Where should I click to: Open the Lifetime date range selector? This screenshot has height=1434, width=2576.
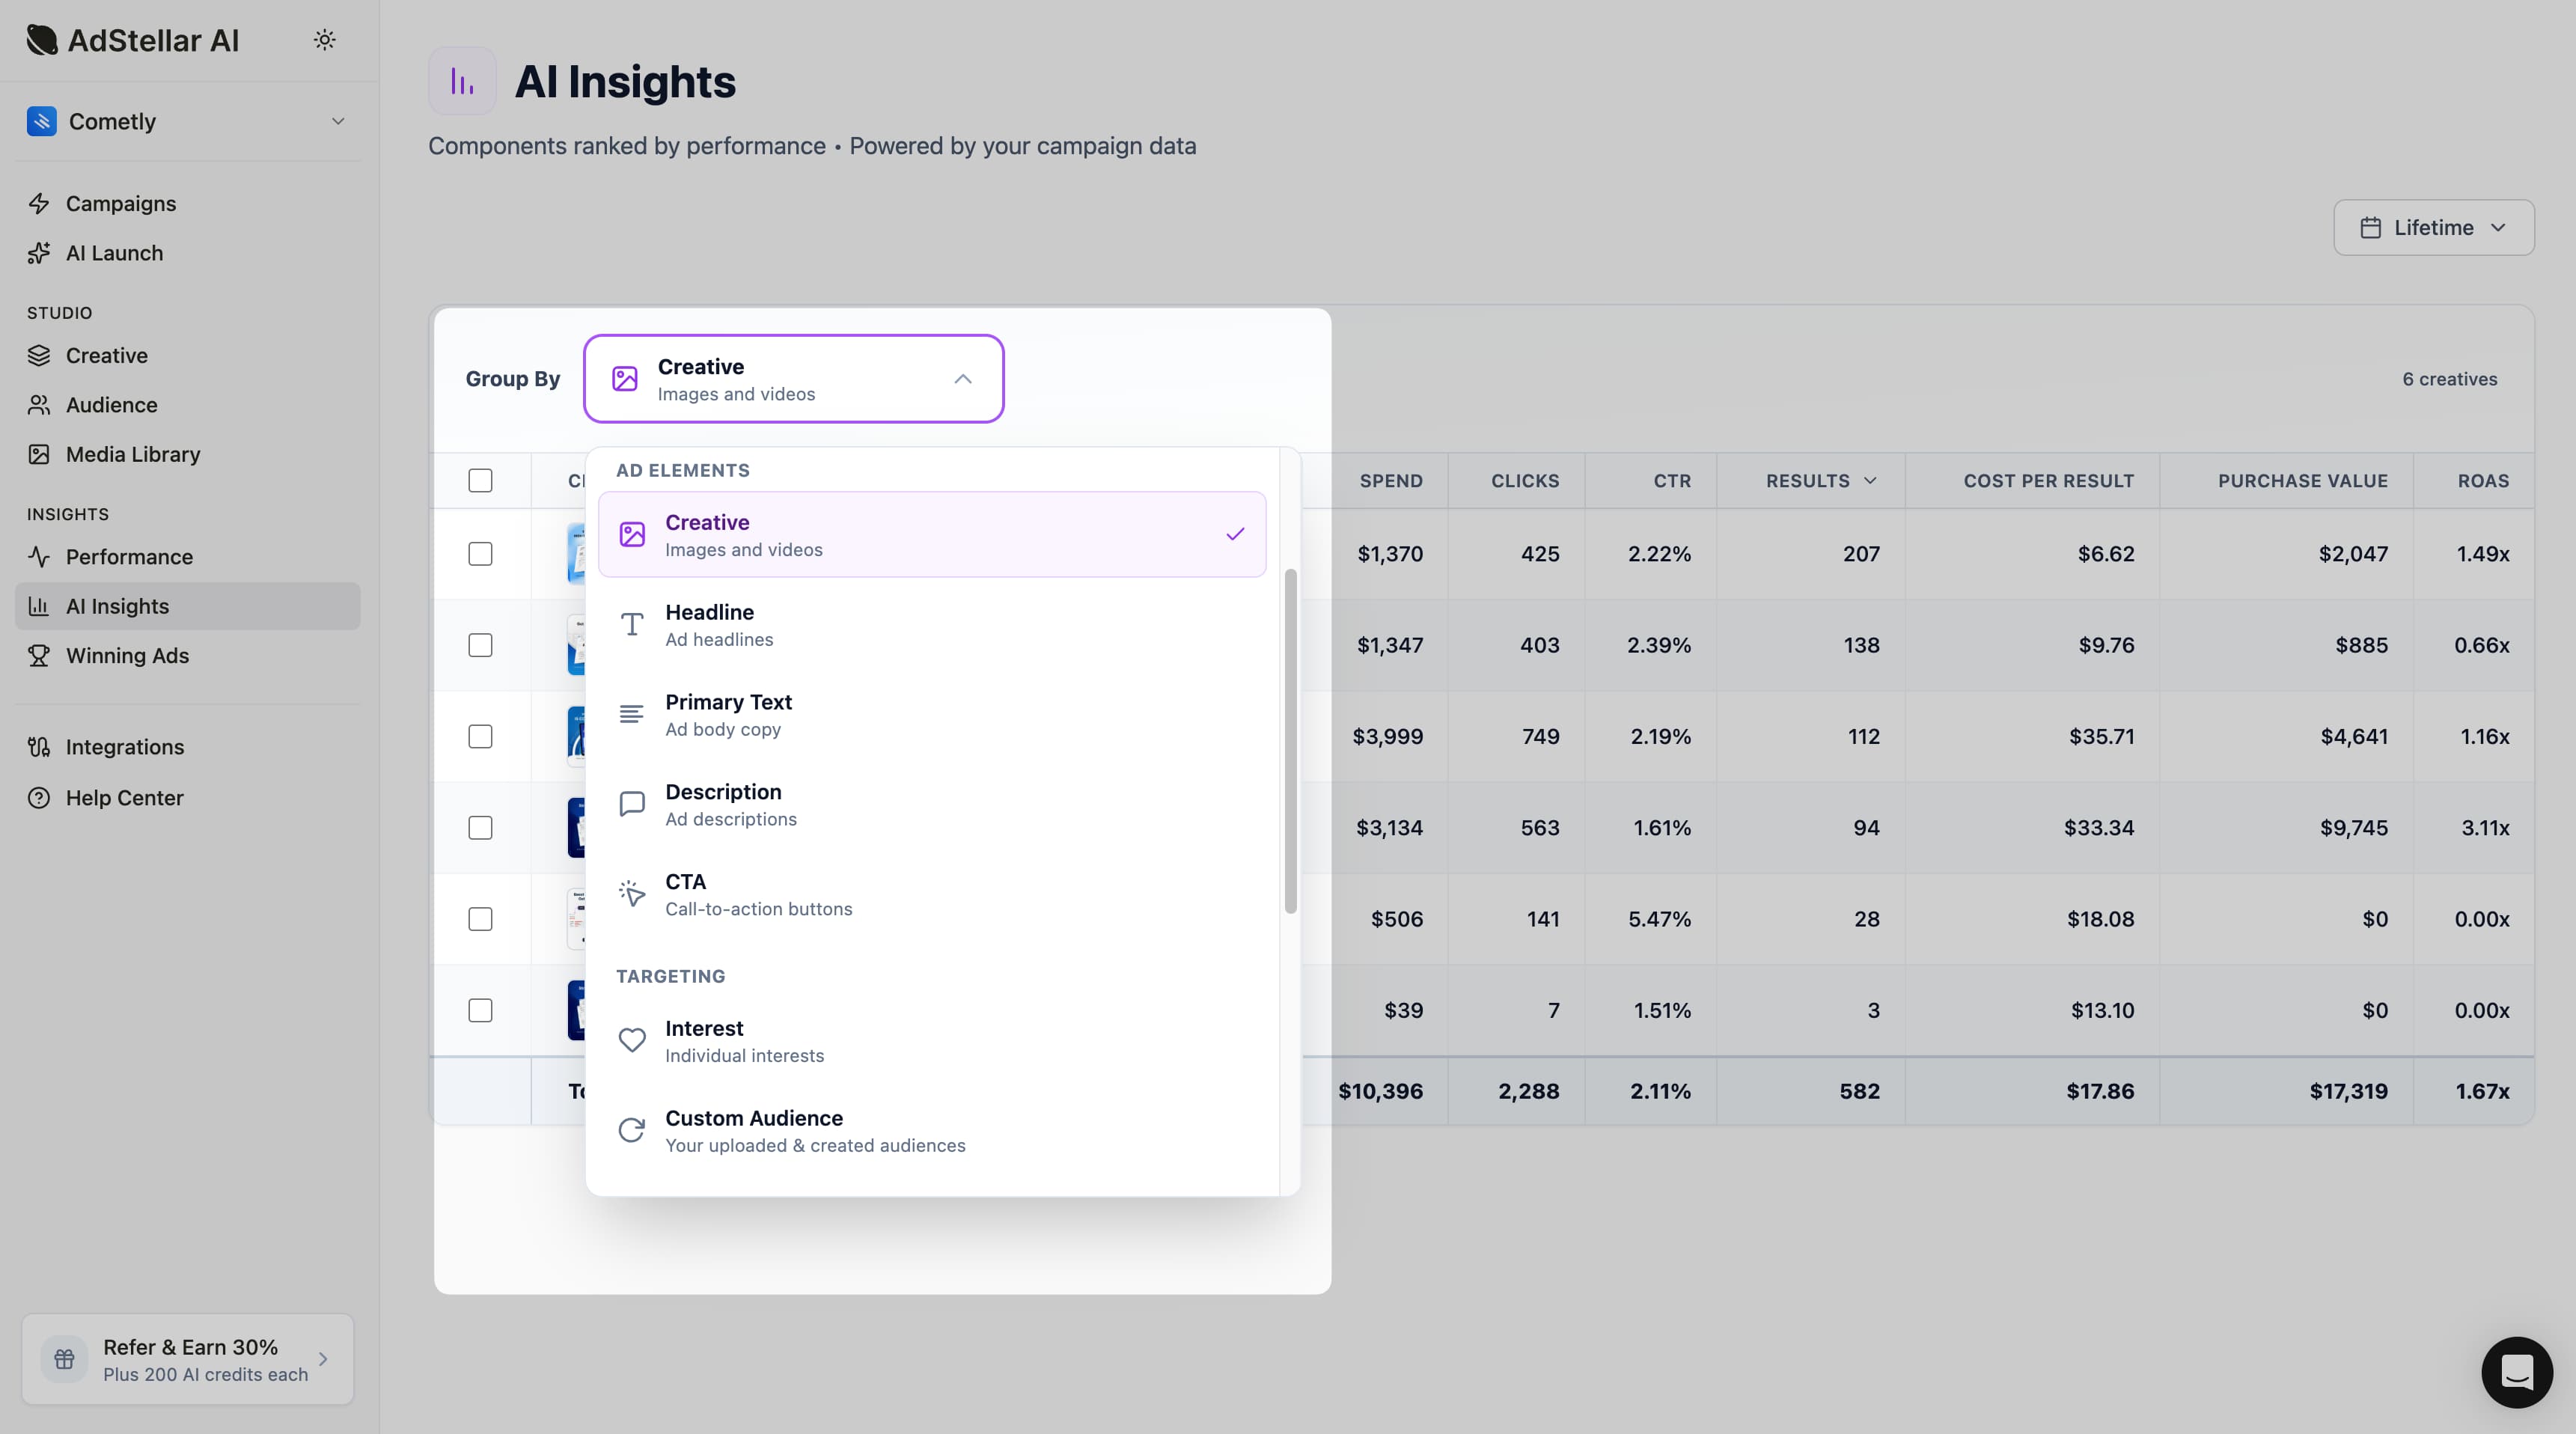click(2433, 227)
